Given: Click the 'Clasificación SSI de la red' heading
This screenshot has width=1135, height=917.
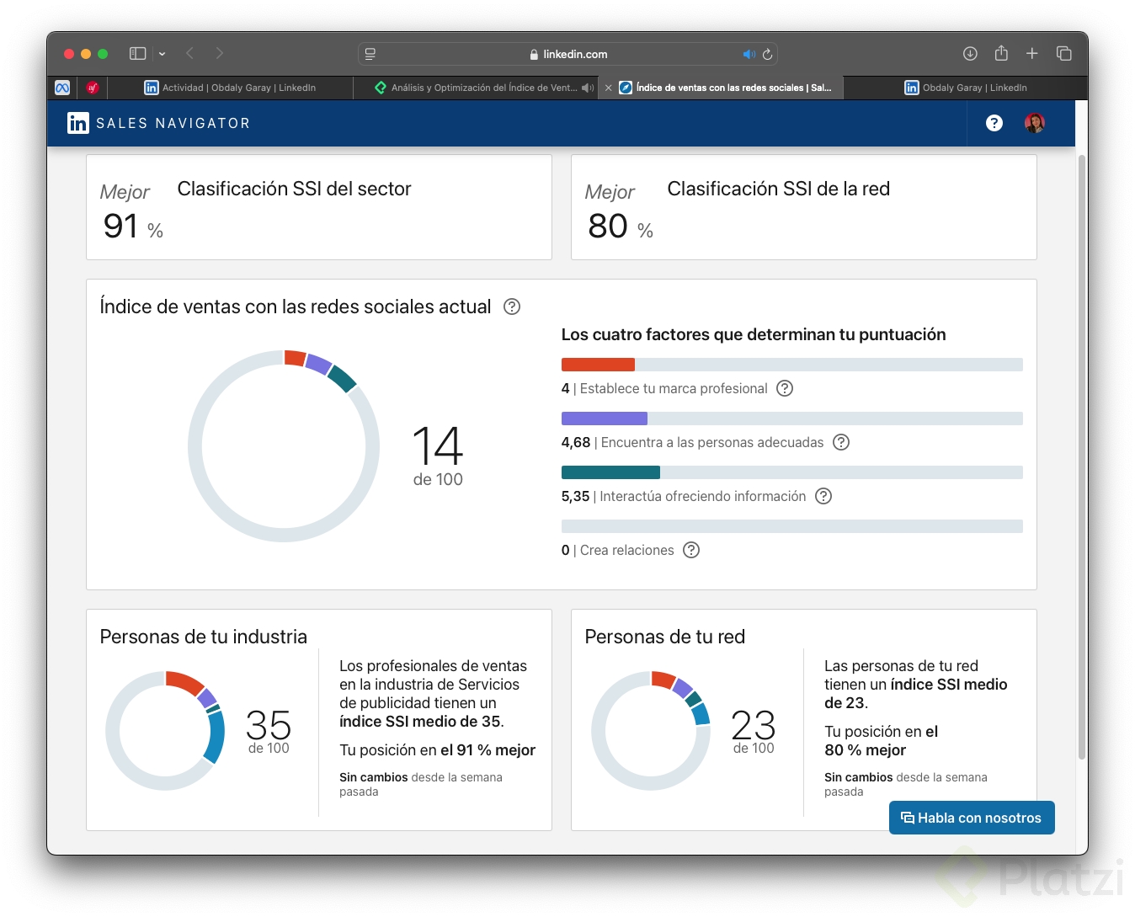Looking at the screenshot, I should pyautogui.click(x=779, y=189).
